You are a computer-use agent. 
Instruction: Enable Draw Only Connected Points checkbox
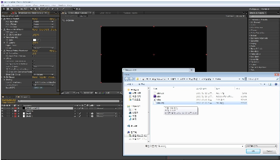coord(34,72)
